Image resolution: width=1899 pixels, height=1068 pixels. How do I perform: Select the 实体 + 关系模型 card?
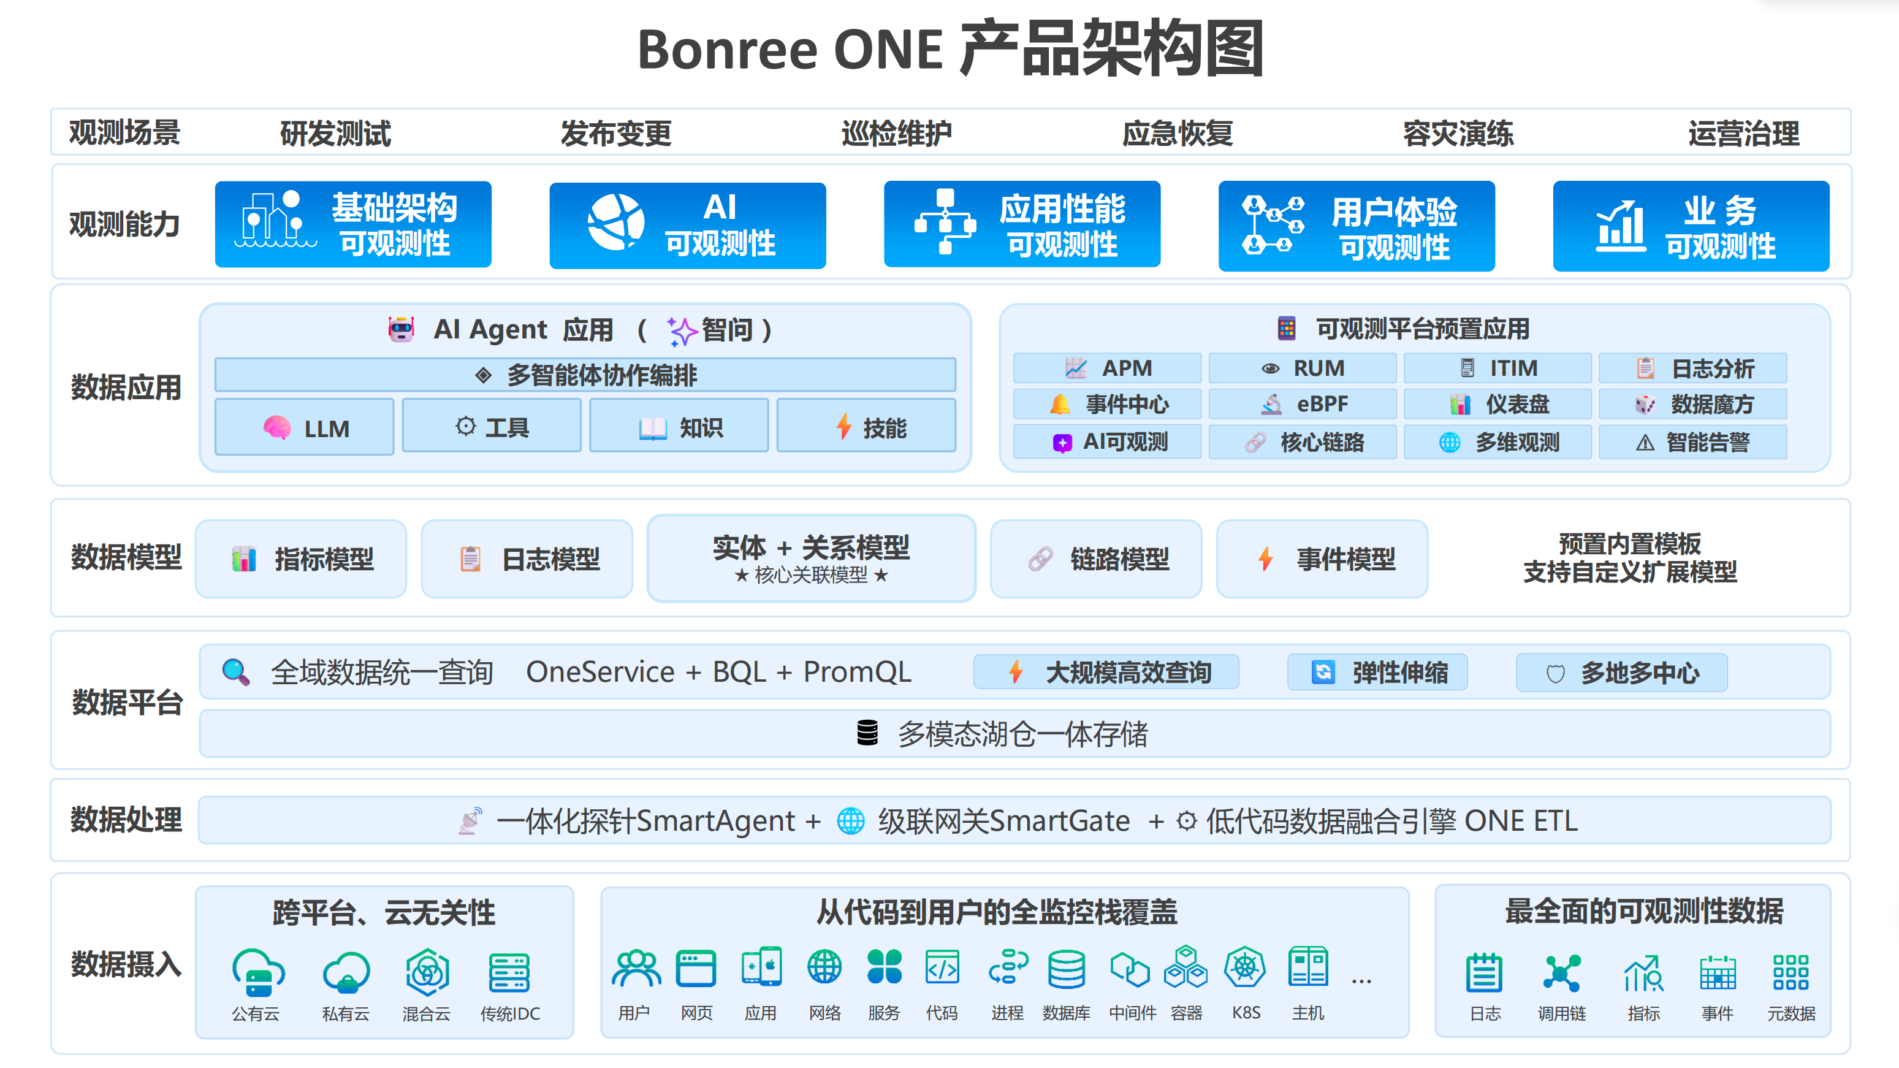coord(812,559)
